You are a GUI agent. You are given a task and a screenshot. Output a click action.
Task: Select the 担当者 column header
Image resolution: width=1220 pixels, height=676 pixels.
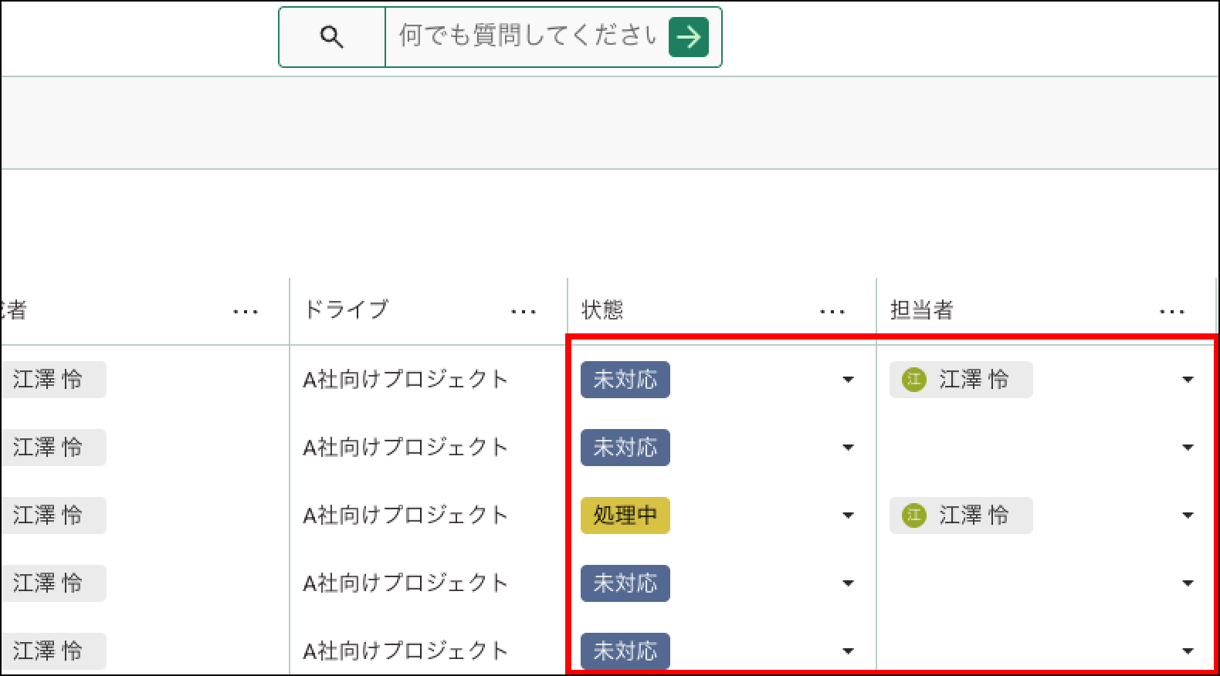point(921,310)
